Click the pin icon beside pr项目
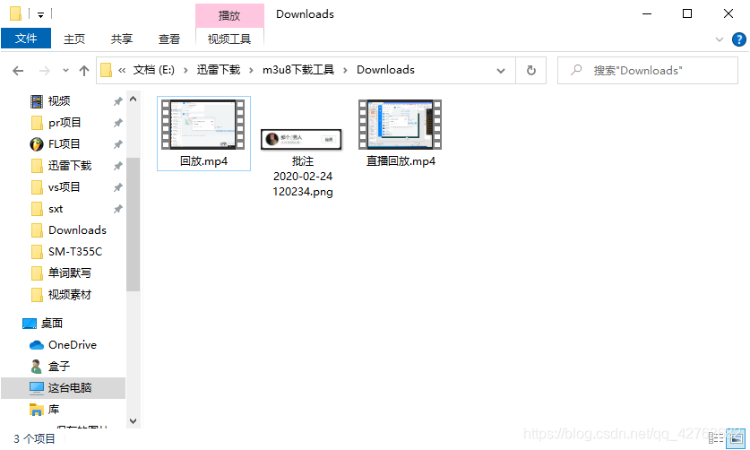The height and width of the screenshot is (450, 750). point(117,123)
